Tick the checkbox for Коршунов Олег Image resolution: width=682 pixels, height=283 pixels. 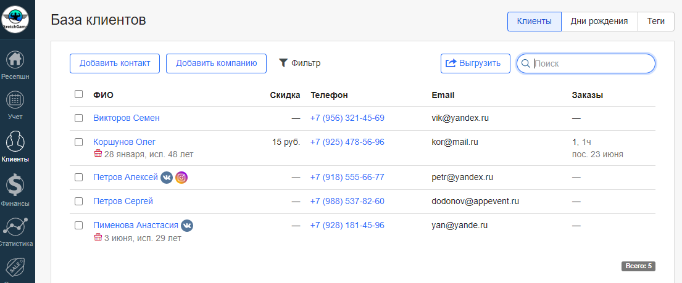tap(78, 142)
